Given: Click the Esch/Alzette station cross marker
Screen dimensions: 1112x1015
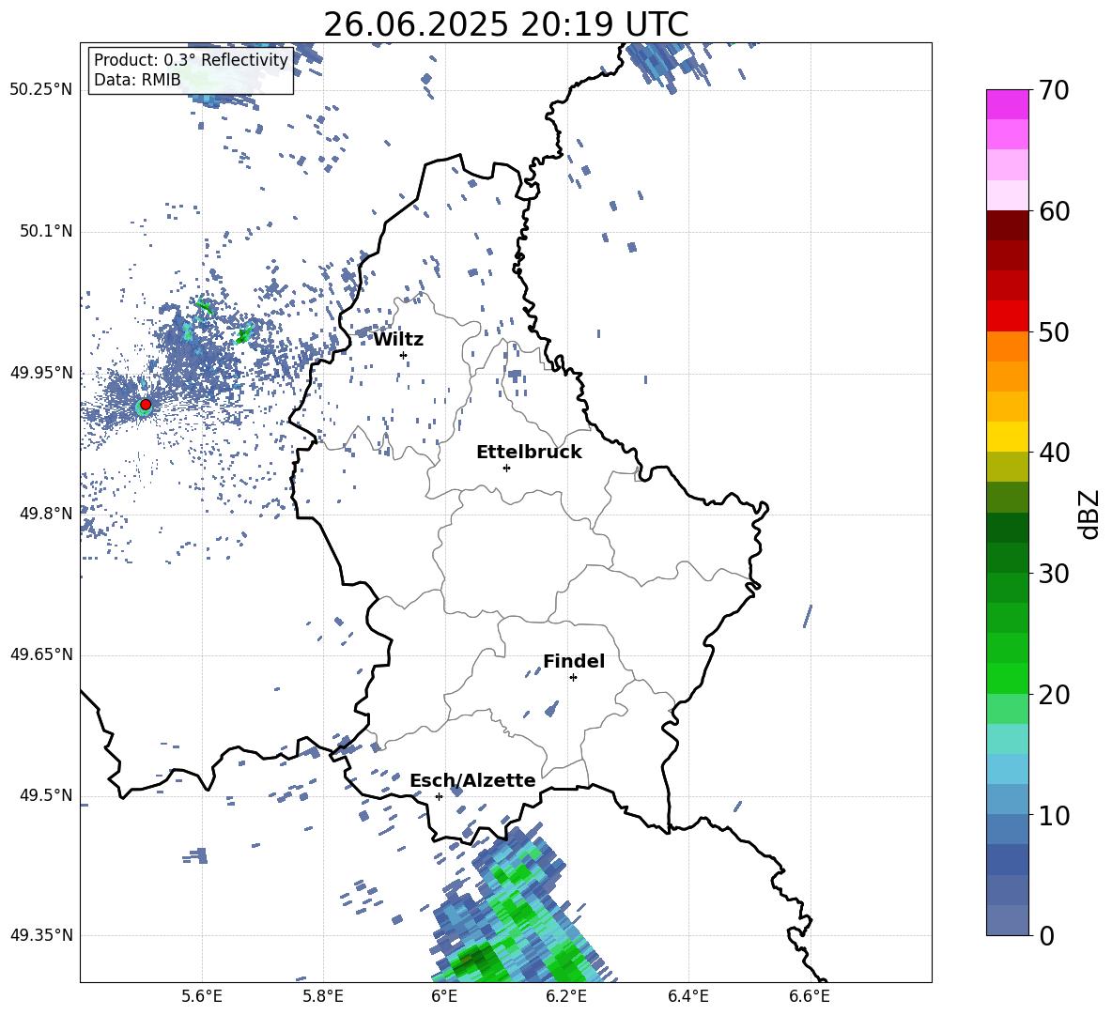Looking at the screenshot, I should click(439, 796).
